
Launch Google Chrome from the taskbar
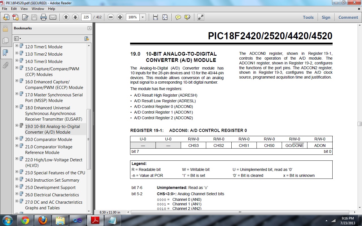pyautogui.click(x=25, y=220)
